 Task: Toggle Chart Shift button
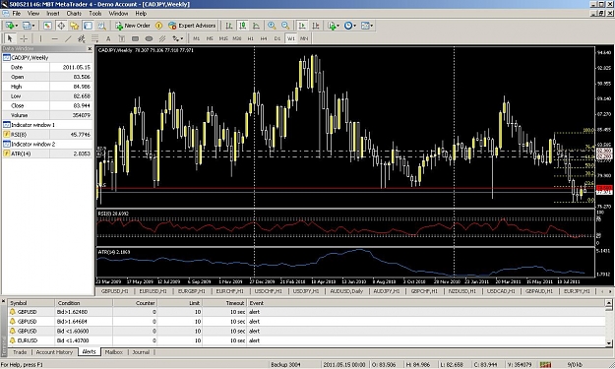point(315,26)
